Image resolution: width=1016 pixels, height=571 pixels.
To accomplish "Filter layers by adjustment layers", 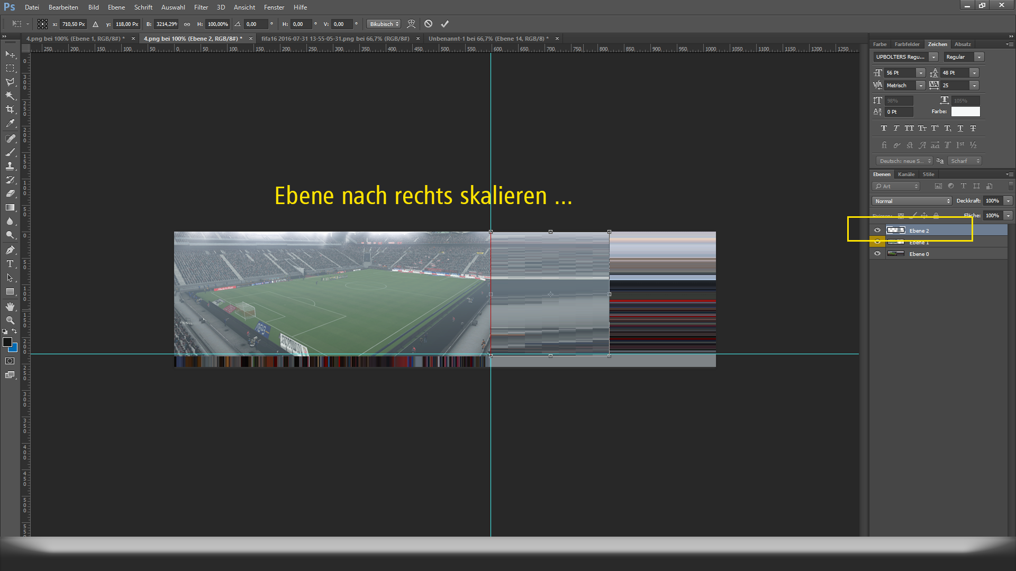I will pyautogui.click(x=951, y=186).
